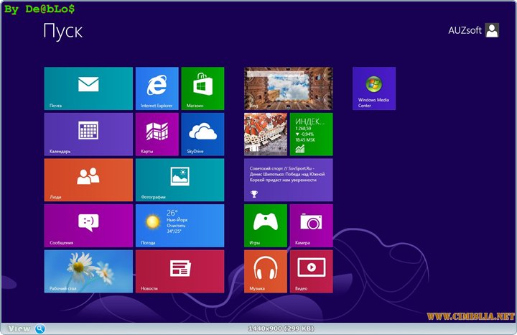Screen dimensions: 517x335
Task: Launch the Камера camera tile
Action: click(x=311, y=225)
